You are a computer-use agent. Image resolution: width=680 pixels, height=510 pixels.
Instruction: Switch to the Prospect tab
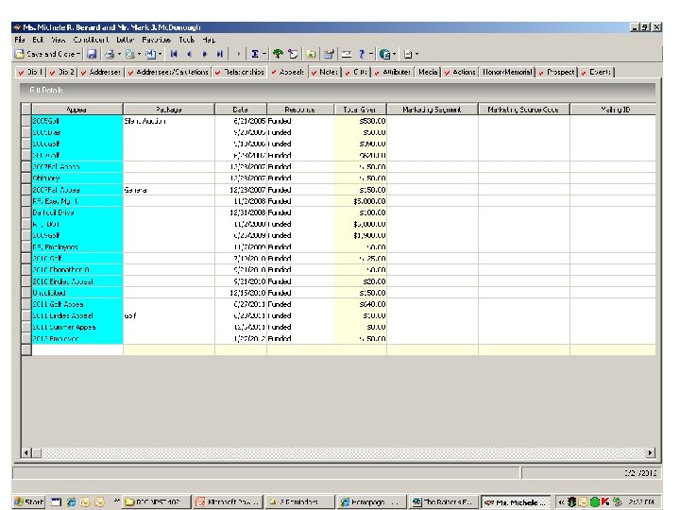click(x=556, y=72)
